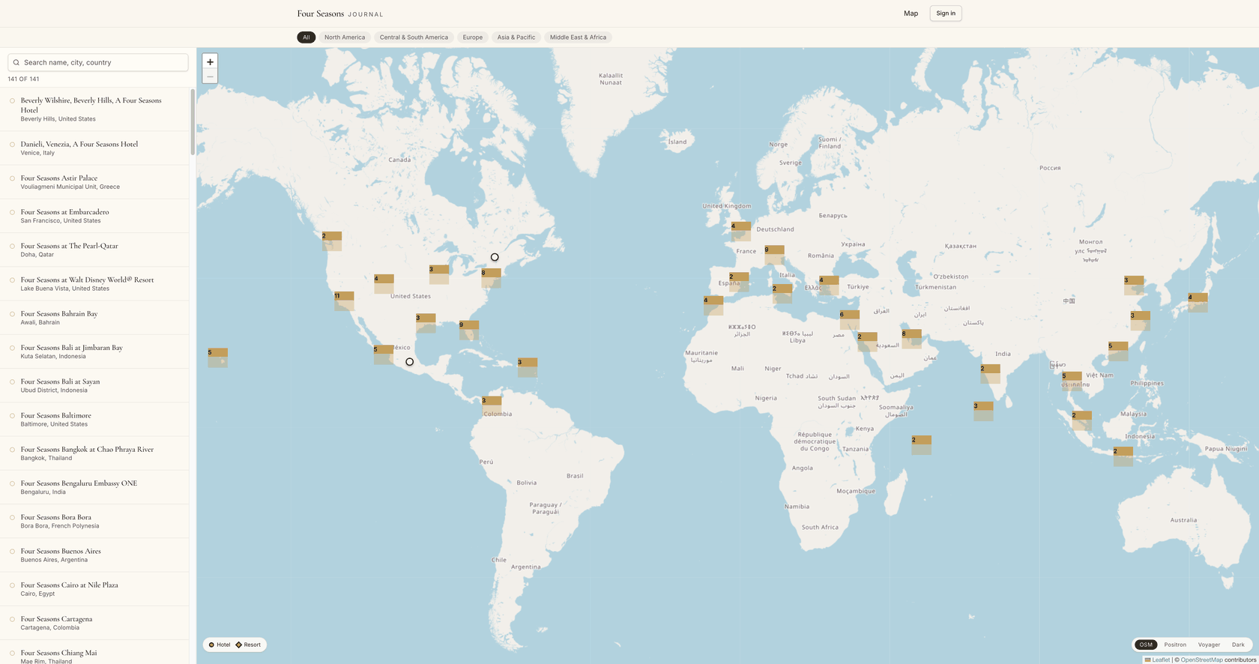Select Beverly Wilshire, Beverly Hills list entry
Image resolution: width=1259 pixels, height=664 pixels.
tap(94, 109)
